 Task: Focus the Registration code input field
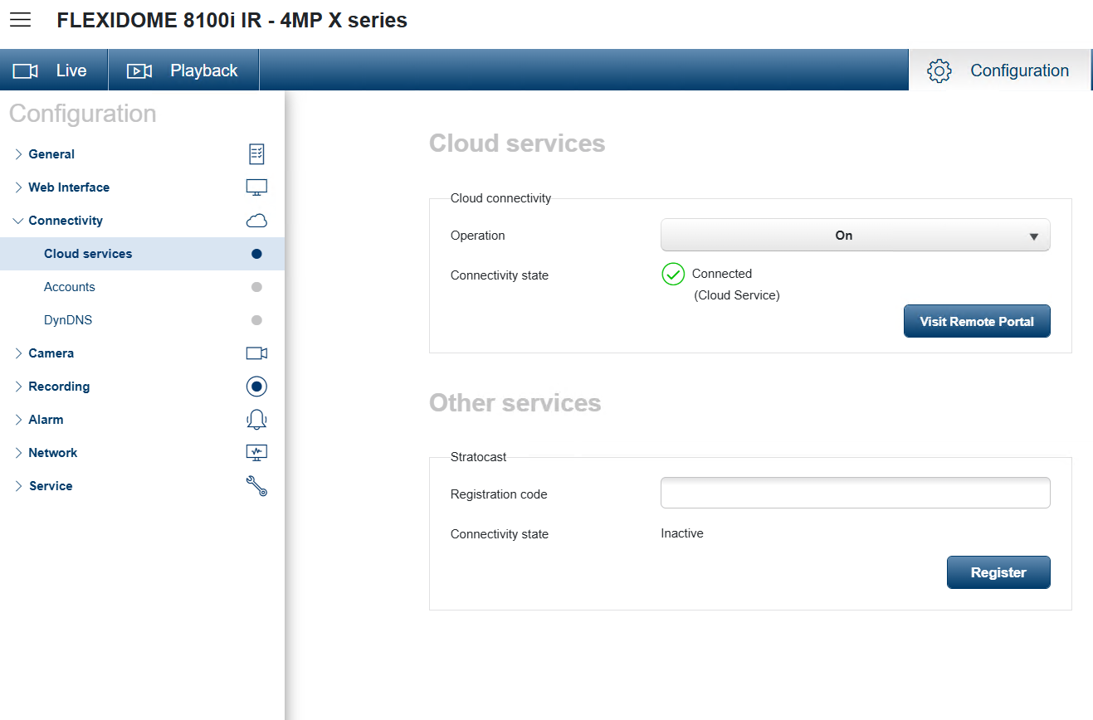pyautogui.click(x=855, y=493)
